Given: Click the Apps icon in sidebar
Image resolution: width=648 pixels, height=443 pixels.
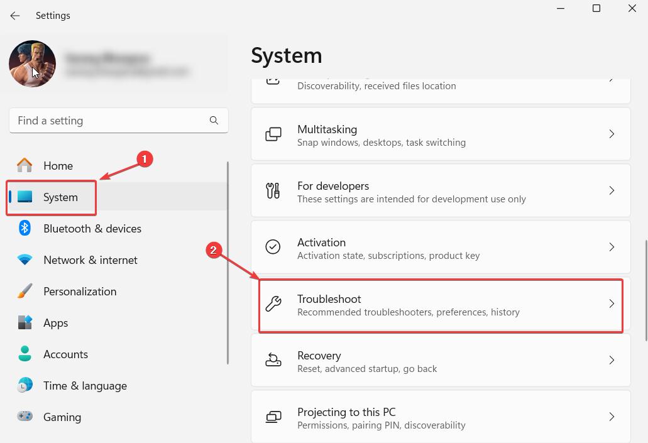Looking at the screenshot, I should pos(25,323).
